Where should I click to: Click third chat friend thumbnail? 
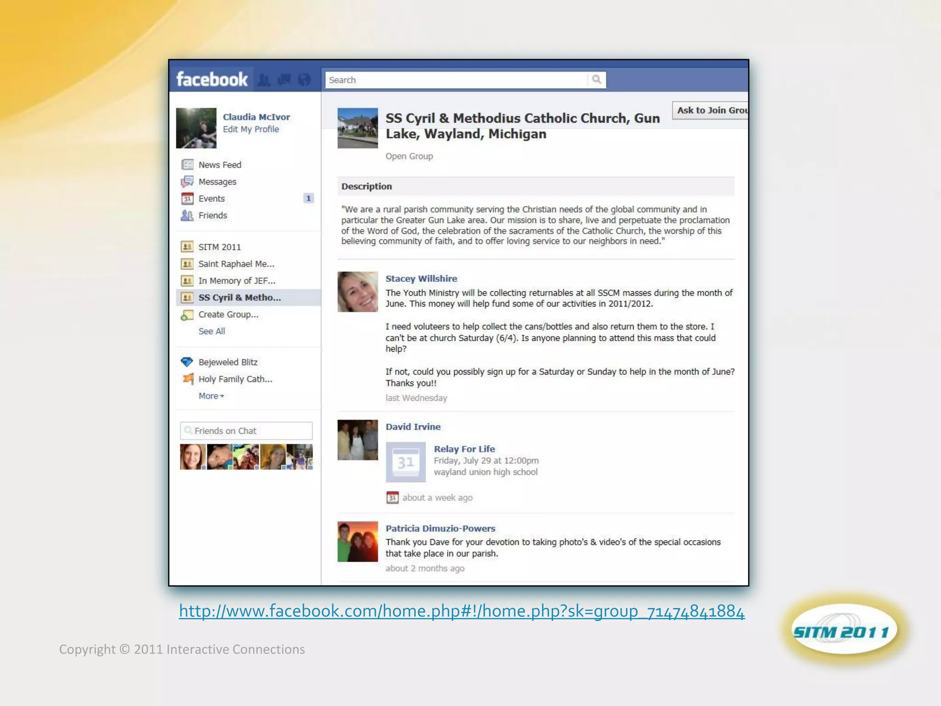(246, 456)
